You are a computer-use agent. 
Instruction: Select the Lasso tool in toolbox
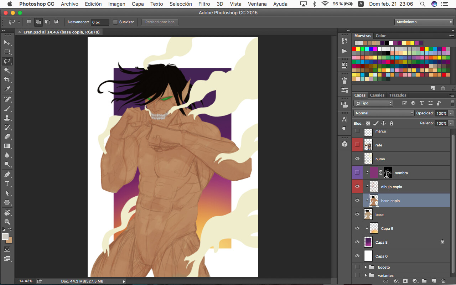7,61
